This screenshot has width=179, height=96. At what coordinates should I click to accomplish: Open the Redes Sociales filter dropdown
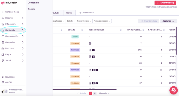pyautogui.click(x=84, y=21)
